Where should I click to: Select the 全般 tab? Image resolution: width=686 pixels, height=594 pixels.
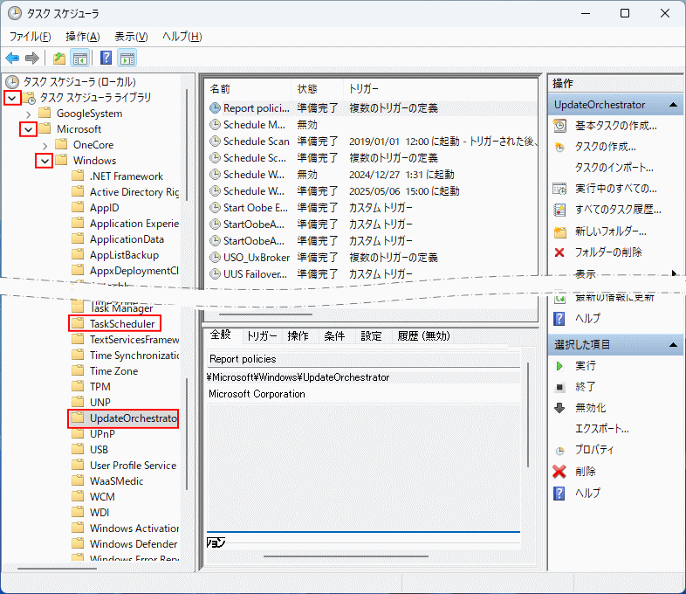[x=221, y=335]
